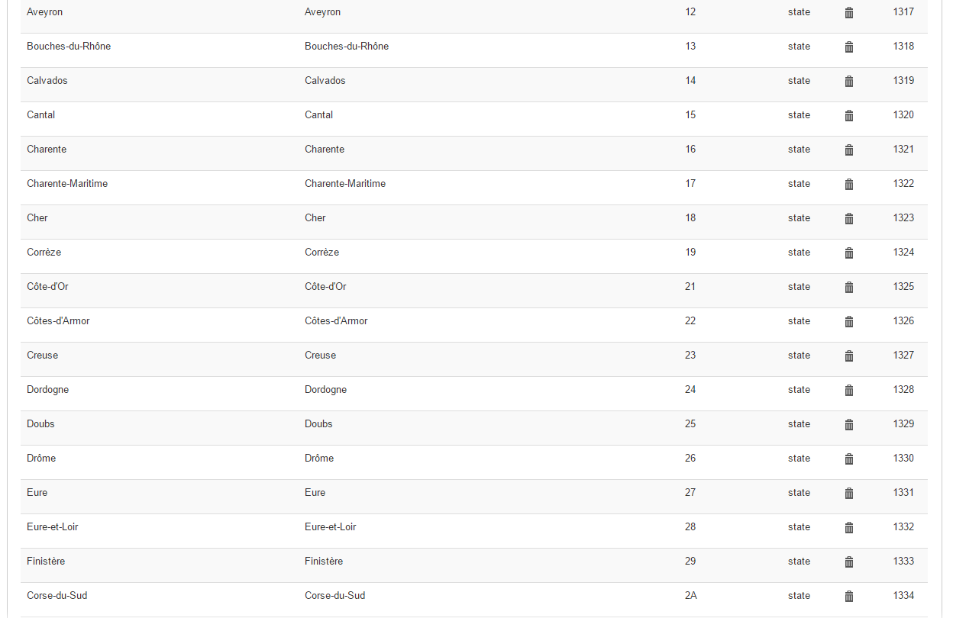
Task: Delete Corrèze row with trash icon
Action: [849, 253]
